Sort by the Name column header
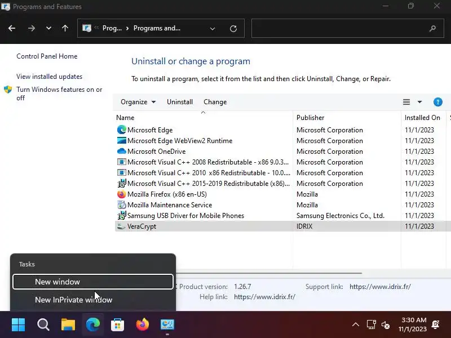451x338 pixels. tap(125, 118)
